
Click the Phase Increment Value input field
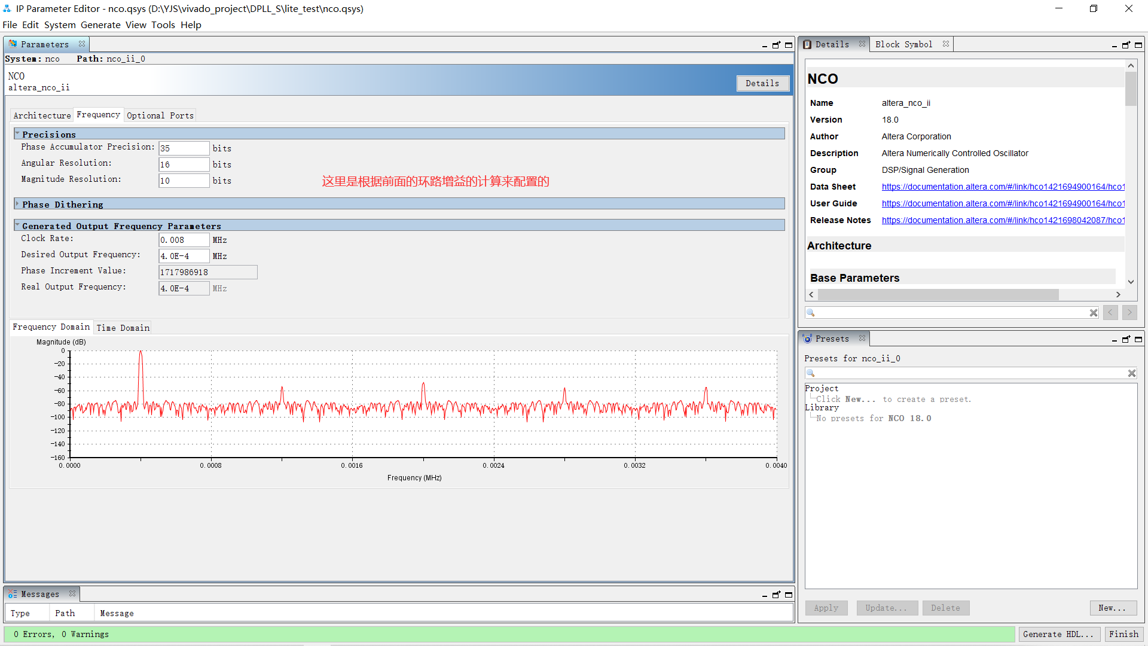click(207, 272)
